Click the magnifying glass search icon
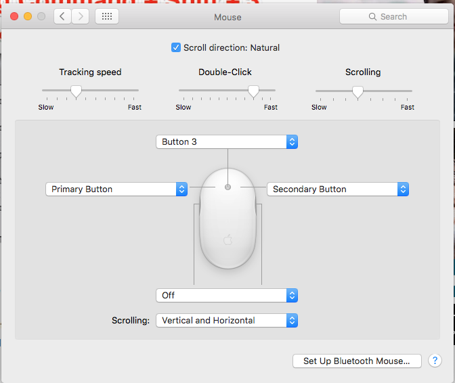This screenshot has width=455, height=383. coord(372,17)
